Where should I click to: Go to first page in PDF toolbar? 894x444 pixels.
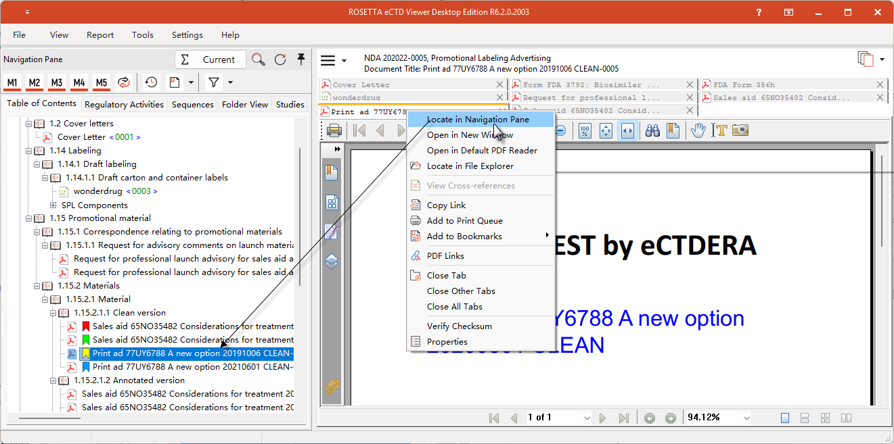360,130
